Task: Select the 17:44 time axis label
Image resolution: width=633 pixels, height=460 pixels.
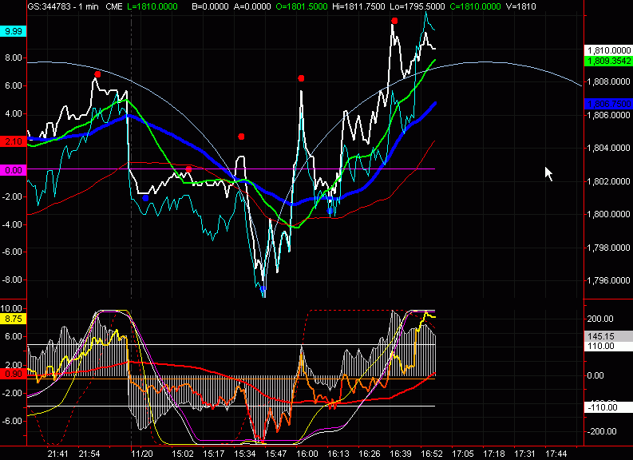Action: point(556,454)
